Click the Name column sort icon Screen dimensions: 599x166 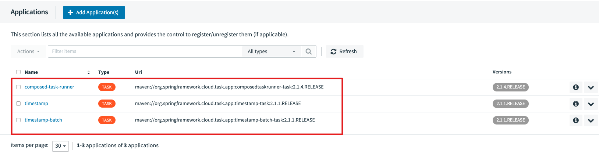coord(89,72)
